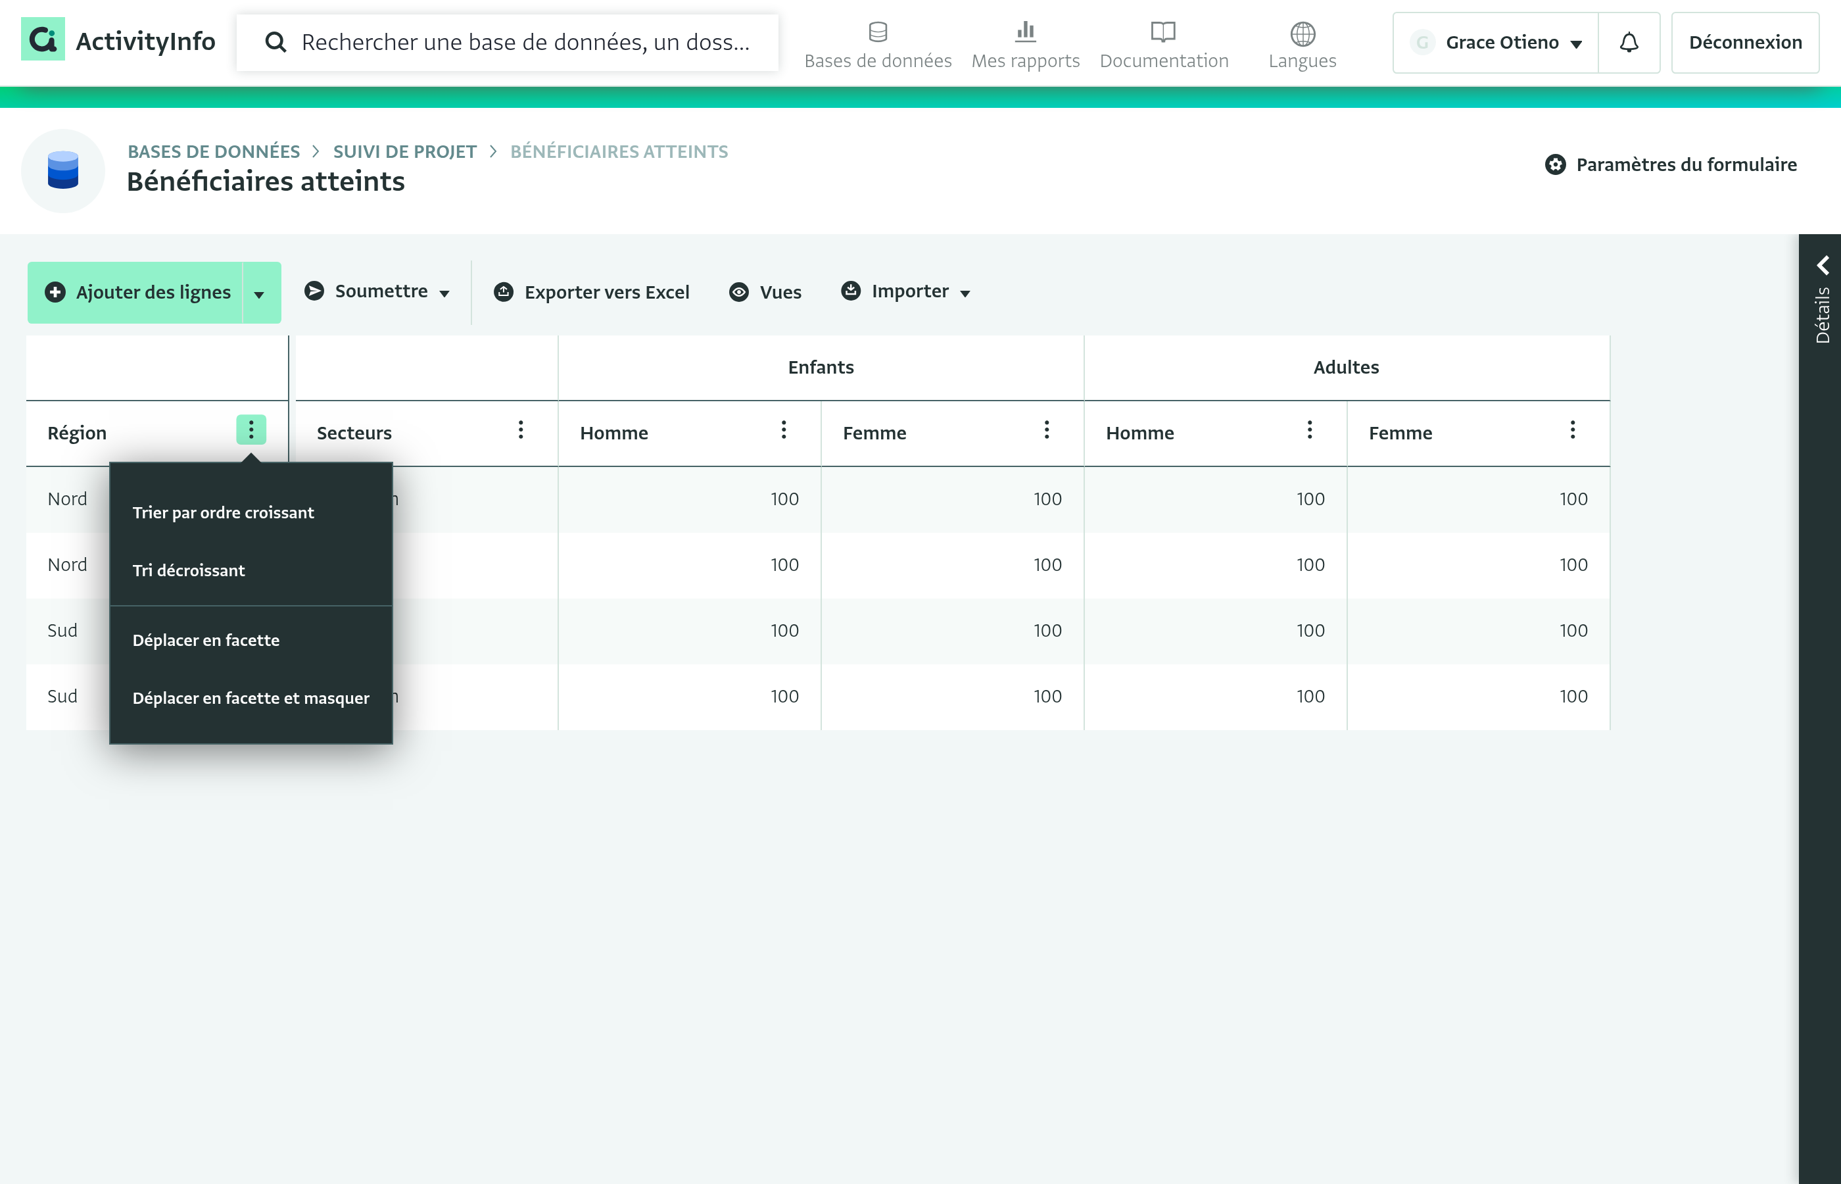This screenshot has width=1841, height=1184.
Task: Click the ActivityInfo logo icon
Action: [42, 40]
